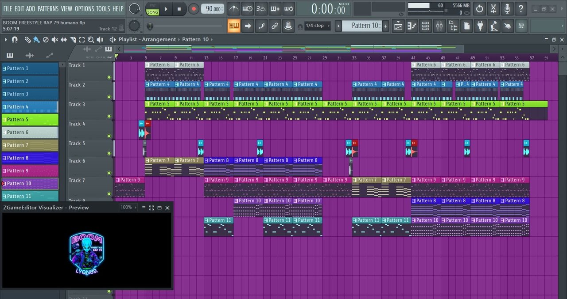Viewport: 567px width, 299px height.
Task: Switch between PAT and SONG mode
Action: [x=152, y=8]
